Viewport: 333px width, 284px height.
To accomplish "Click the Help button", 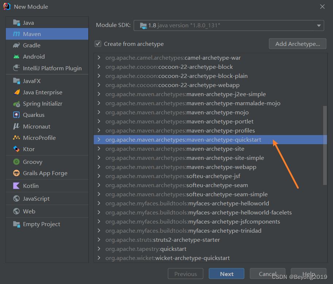I will point(308,274).
